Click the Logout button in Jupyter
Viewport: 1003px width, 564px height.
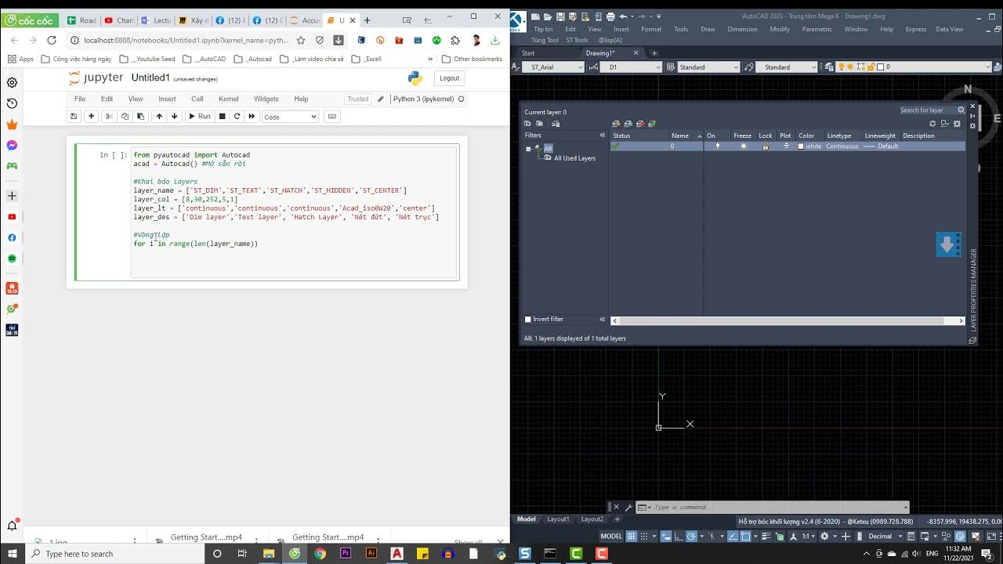[x=449, y=78]
